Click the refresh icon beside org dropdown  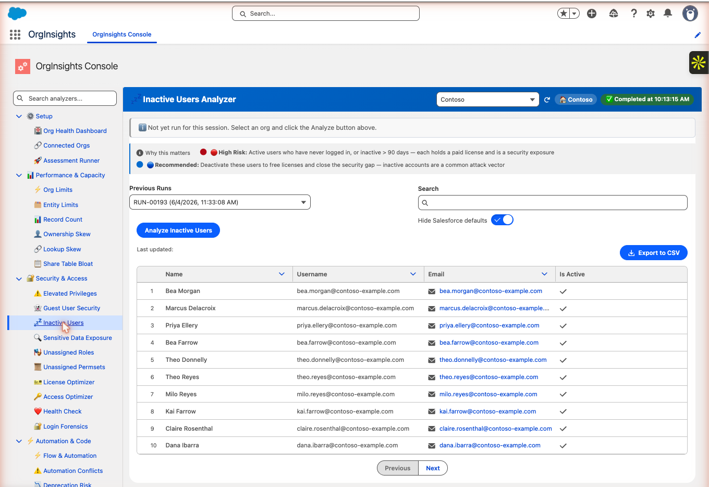[547, 100]
